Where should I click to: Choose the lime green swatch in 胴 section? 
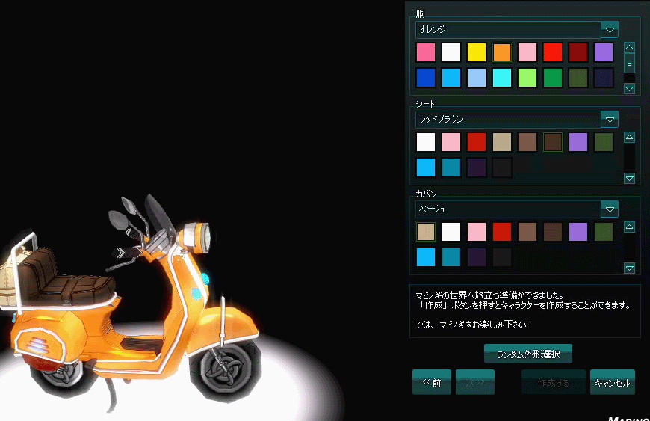tap(527, 78)
